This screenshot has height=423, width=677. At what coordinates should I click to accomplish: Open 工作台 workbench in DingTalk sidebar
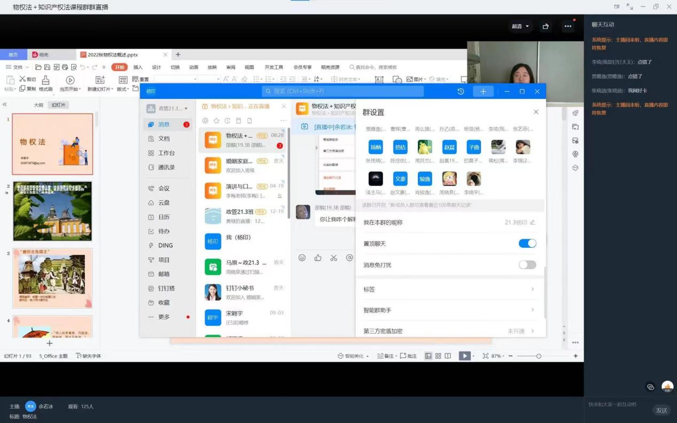click(167, 153)
